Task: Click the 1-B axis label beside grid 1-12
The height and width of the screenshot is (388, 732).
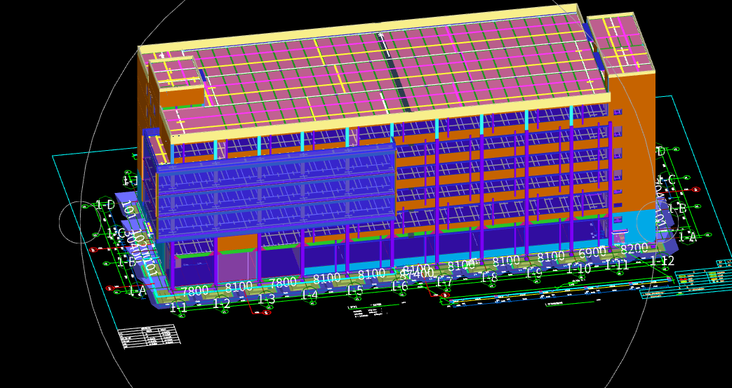Action: [x=677, y=208]
